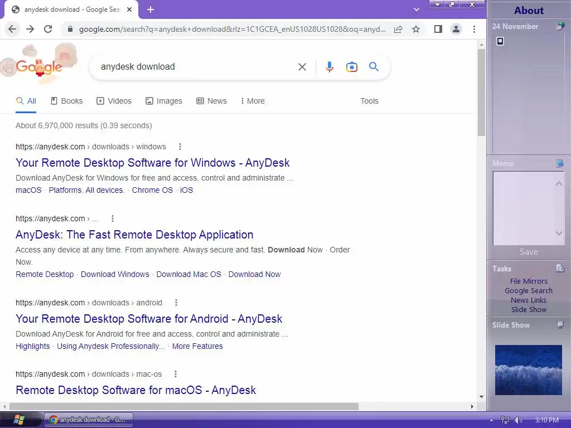571x428 pixels.
Task: Open the File Mirrors task link
Action: coord(529,281)
